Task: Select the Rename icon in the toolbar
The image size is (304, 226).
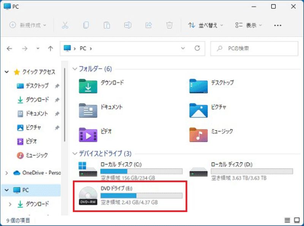Action: point(127,25)
